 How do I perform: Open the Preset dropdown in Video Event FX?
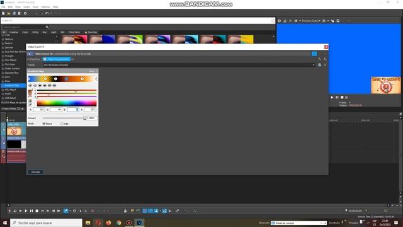coord(314,65)
